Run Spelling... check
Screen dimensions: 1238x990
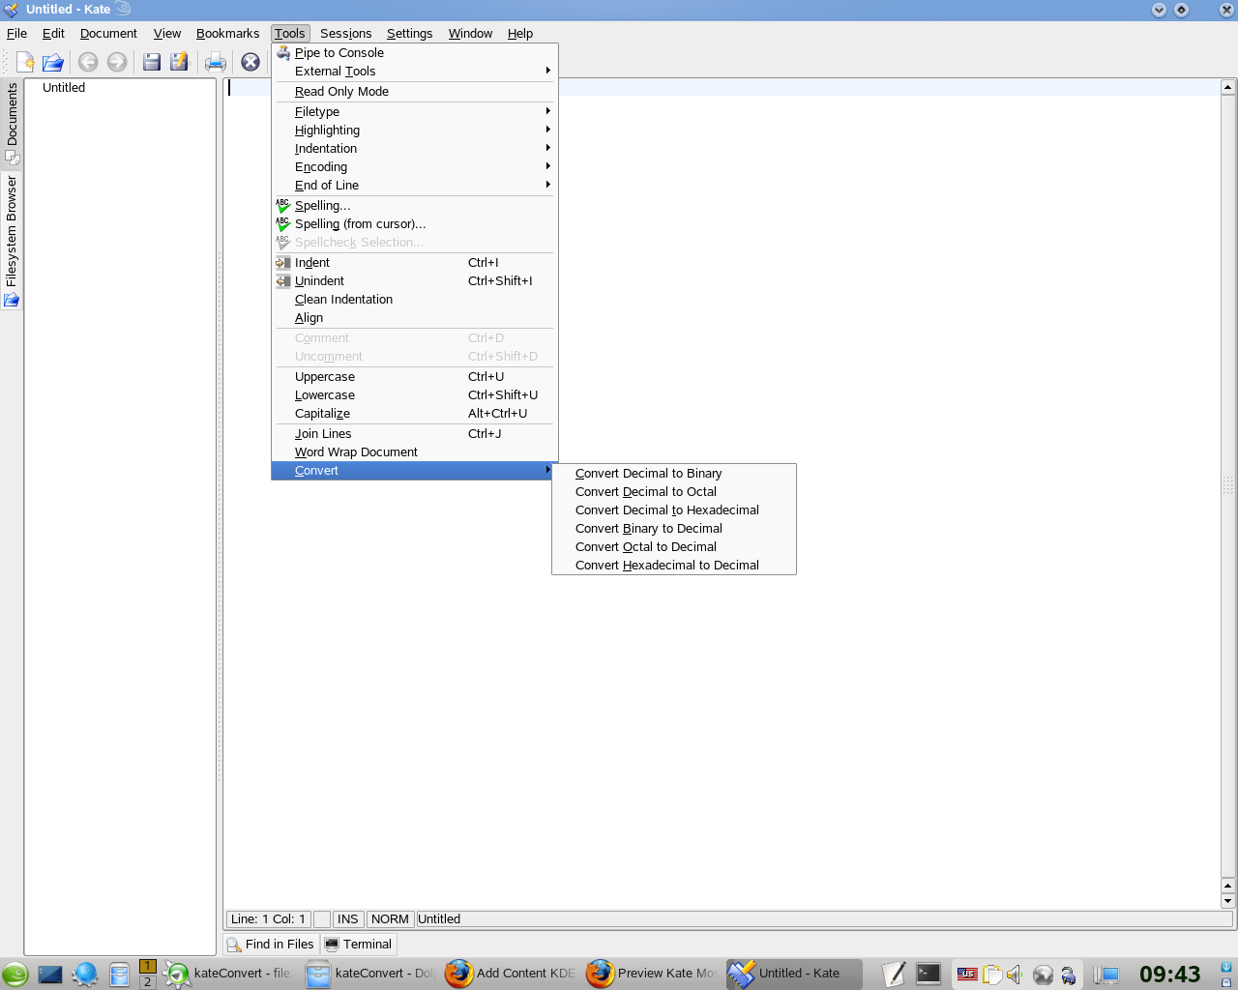414,206
